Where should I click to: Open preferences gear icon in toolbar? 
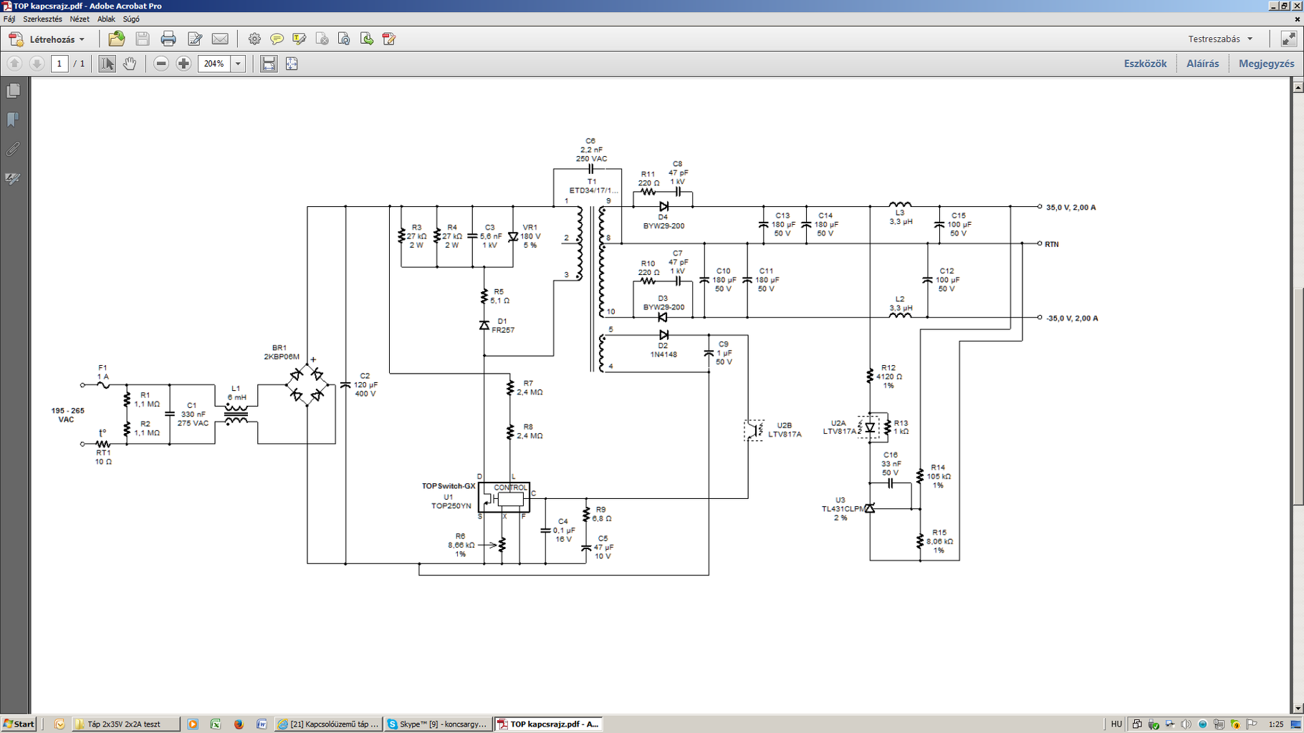point(254,39)
